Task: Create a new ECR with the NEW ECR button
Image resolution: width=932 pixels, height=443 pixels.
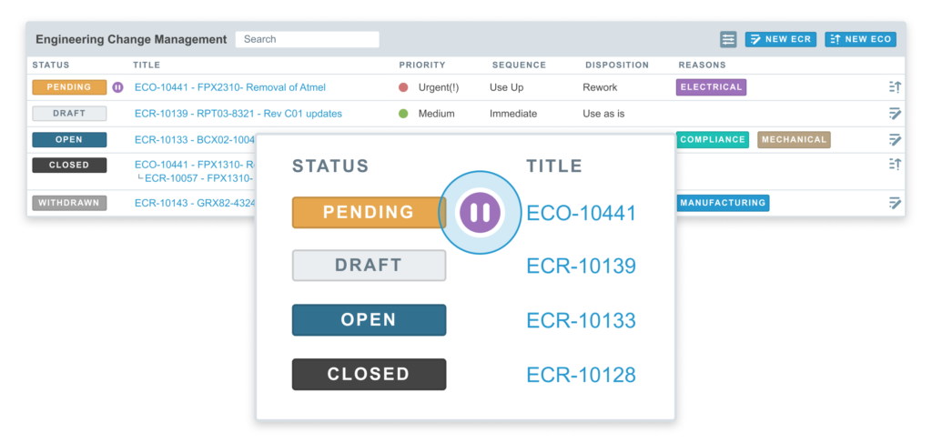Action: 780,39
